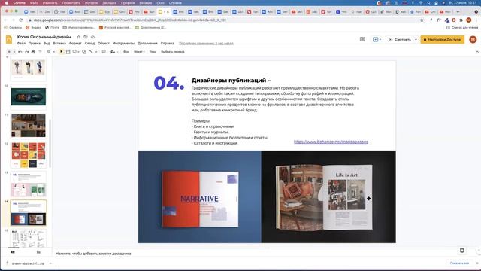Print the presentation
The height and width of the screenshot is (271, 481).
point(33,52)
